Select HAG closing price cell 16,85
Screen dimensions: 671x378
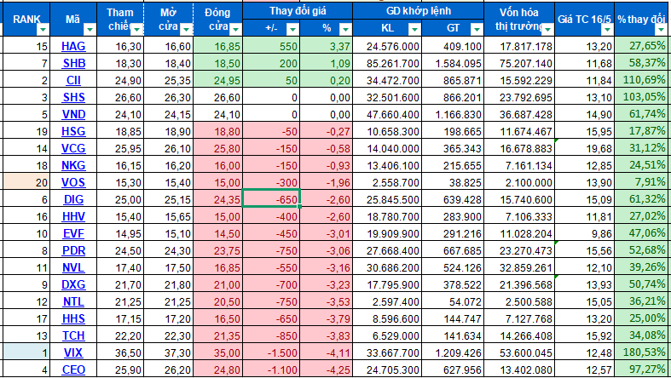click(x=217, y=46)
